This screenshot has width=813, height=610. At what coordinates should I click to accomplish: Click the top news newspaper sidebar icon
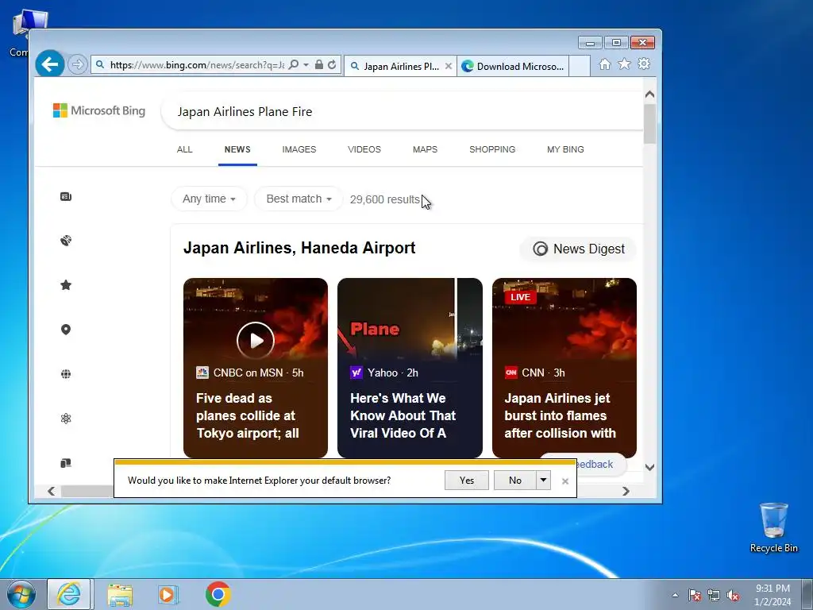66,197
